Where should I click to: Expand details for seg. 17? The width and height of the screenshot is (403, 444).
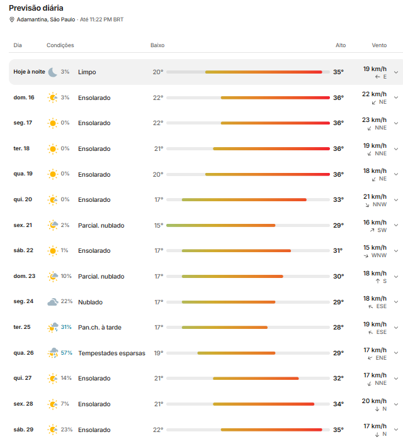[x=396, y=123]
